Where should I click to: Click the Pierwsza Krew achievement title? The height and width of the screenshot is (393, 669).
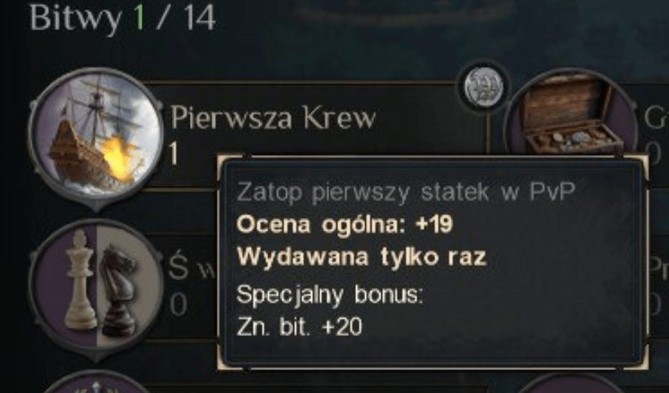(273, 117)
